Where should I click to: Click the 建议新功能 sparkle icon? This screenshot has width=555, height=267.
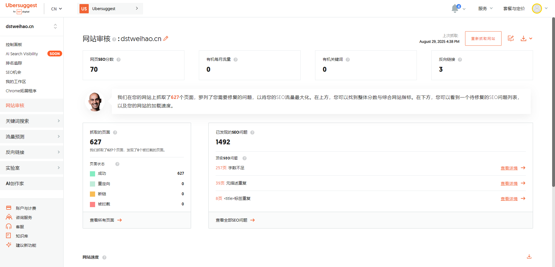9,245
